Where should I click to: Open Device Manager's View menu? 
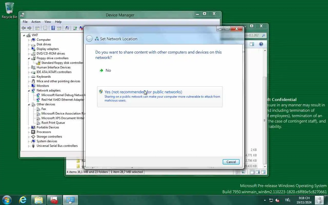[48, 22]
